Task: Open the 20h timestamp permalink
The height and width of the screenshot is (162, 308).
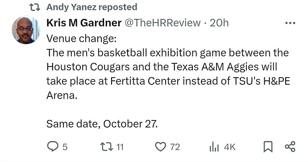Action: click(x=219, y=23)
